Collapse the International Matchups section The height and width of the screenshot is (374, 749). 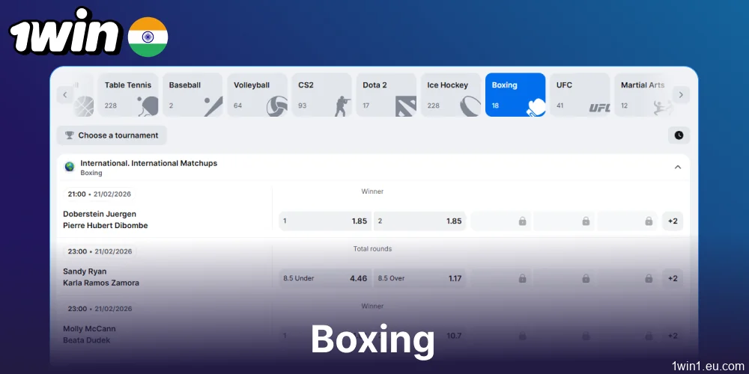pyautogui.click(x=677, y=167)
